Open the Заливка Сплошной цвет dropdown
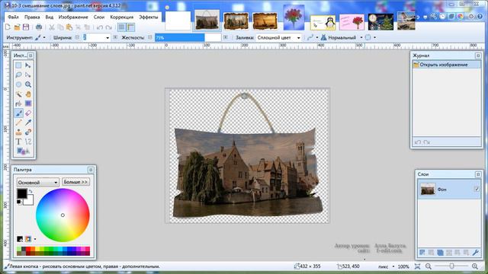Image resolution: width=488 pixels, height=274 pixels. pos(279,37)
